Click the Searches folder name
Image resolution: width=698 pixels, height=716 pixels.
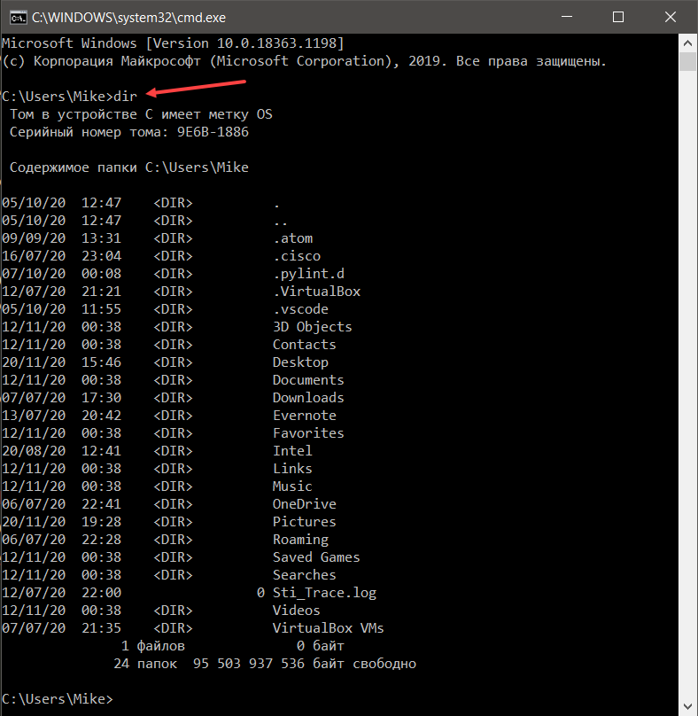(x=305, y=575)
